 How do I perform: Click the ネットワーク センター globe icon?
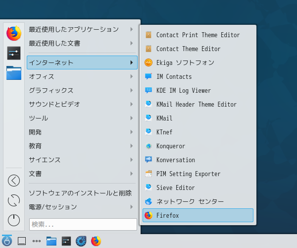coord(148,201)
